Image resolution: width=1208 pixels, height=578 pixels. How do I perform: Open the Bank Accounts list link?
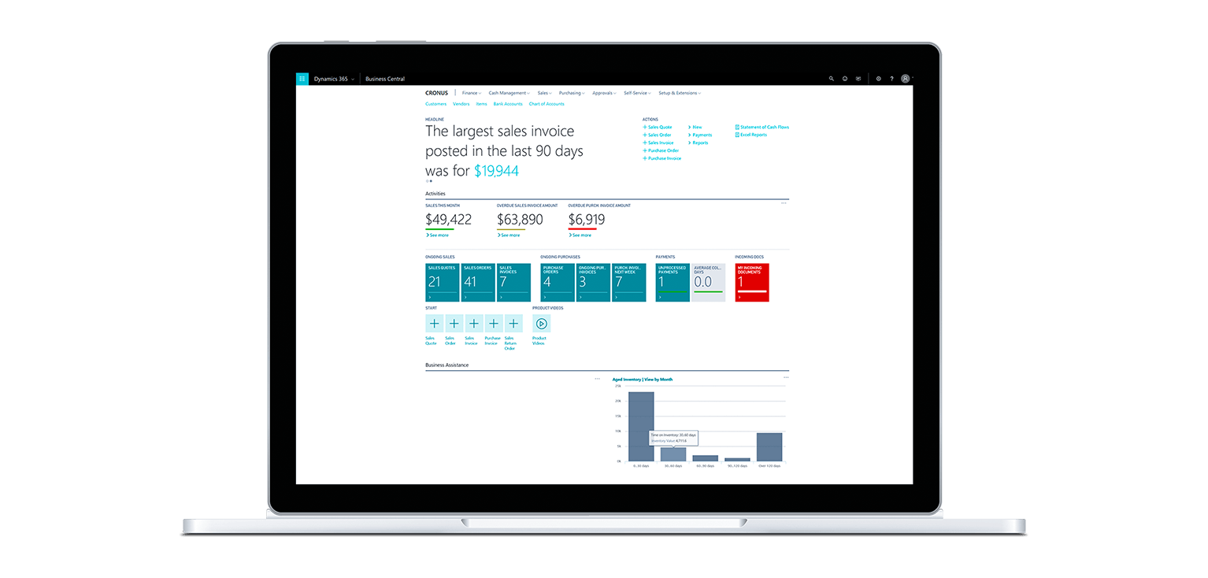point(508,104)
